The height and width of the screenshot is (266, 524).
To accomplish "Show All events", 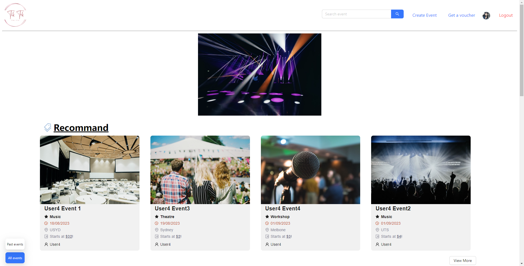I will click(15, 258).
